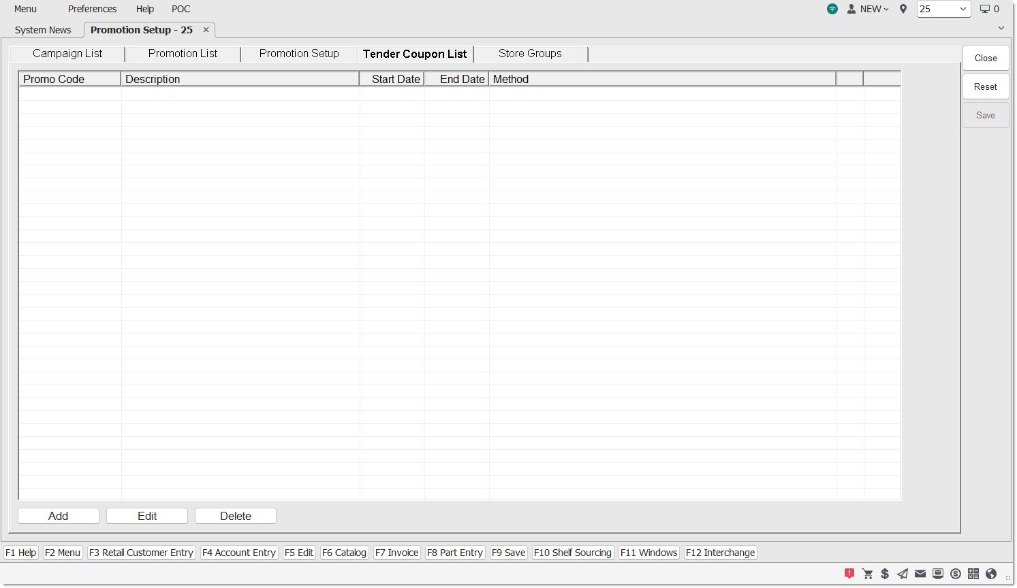
Task: Open the store number 25 dropdown
Action: pos(943,9)
